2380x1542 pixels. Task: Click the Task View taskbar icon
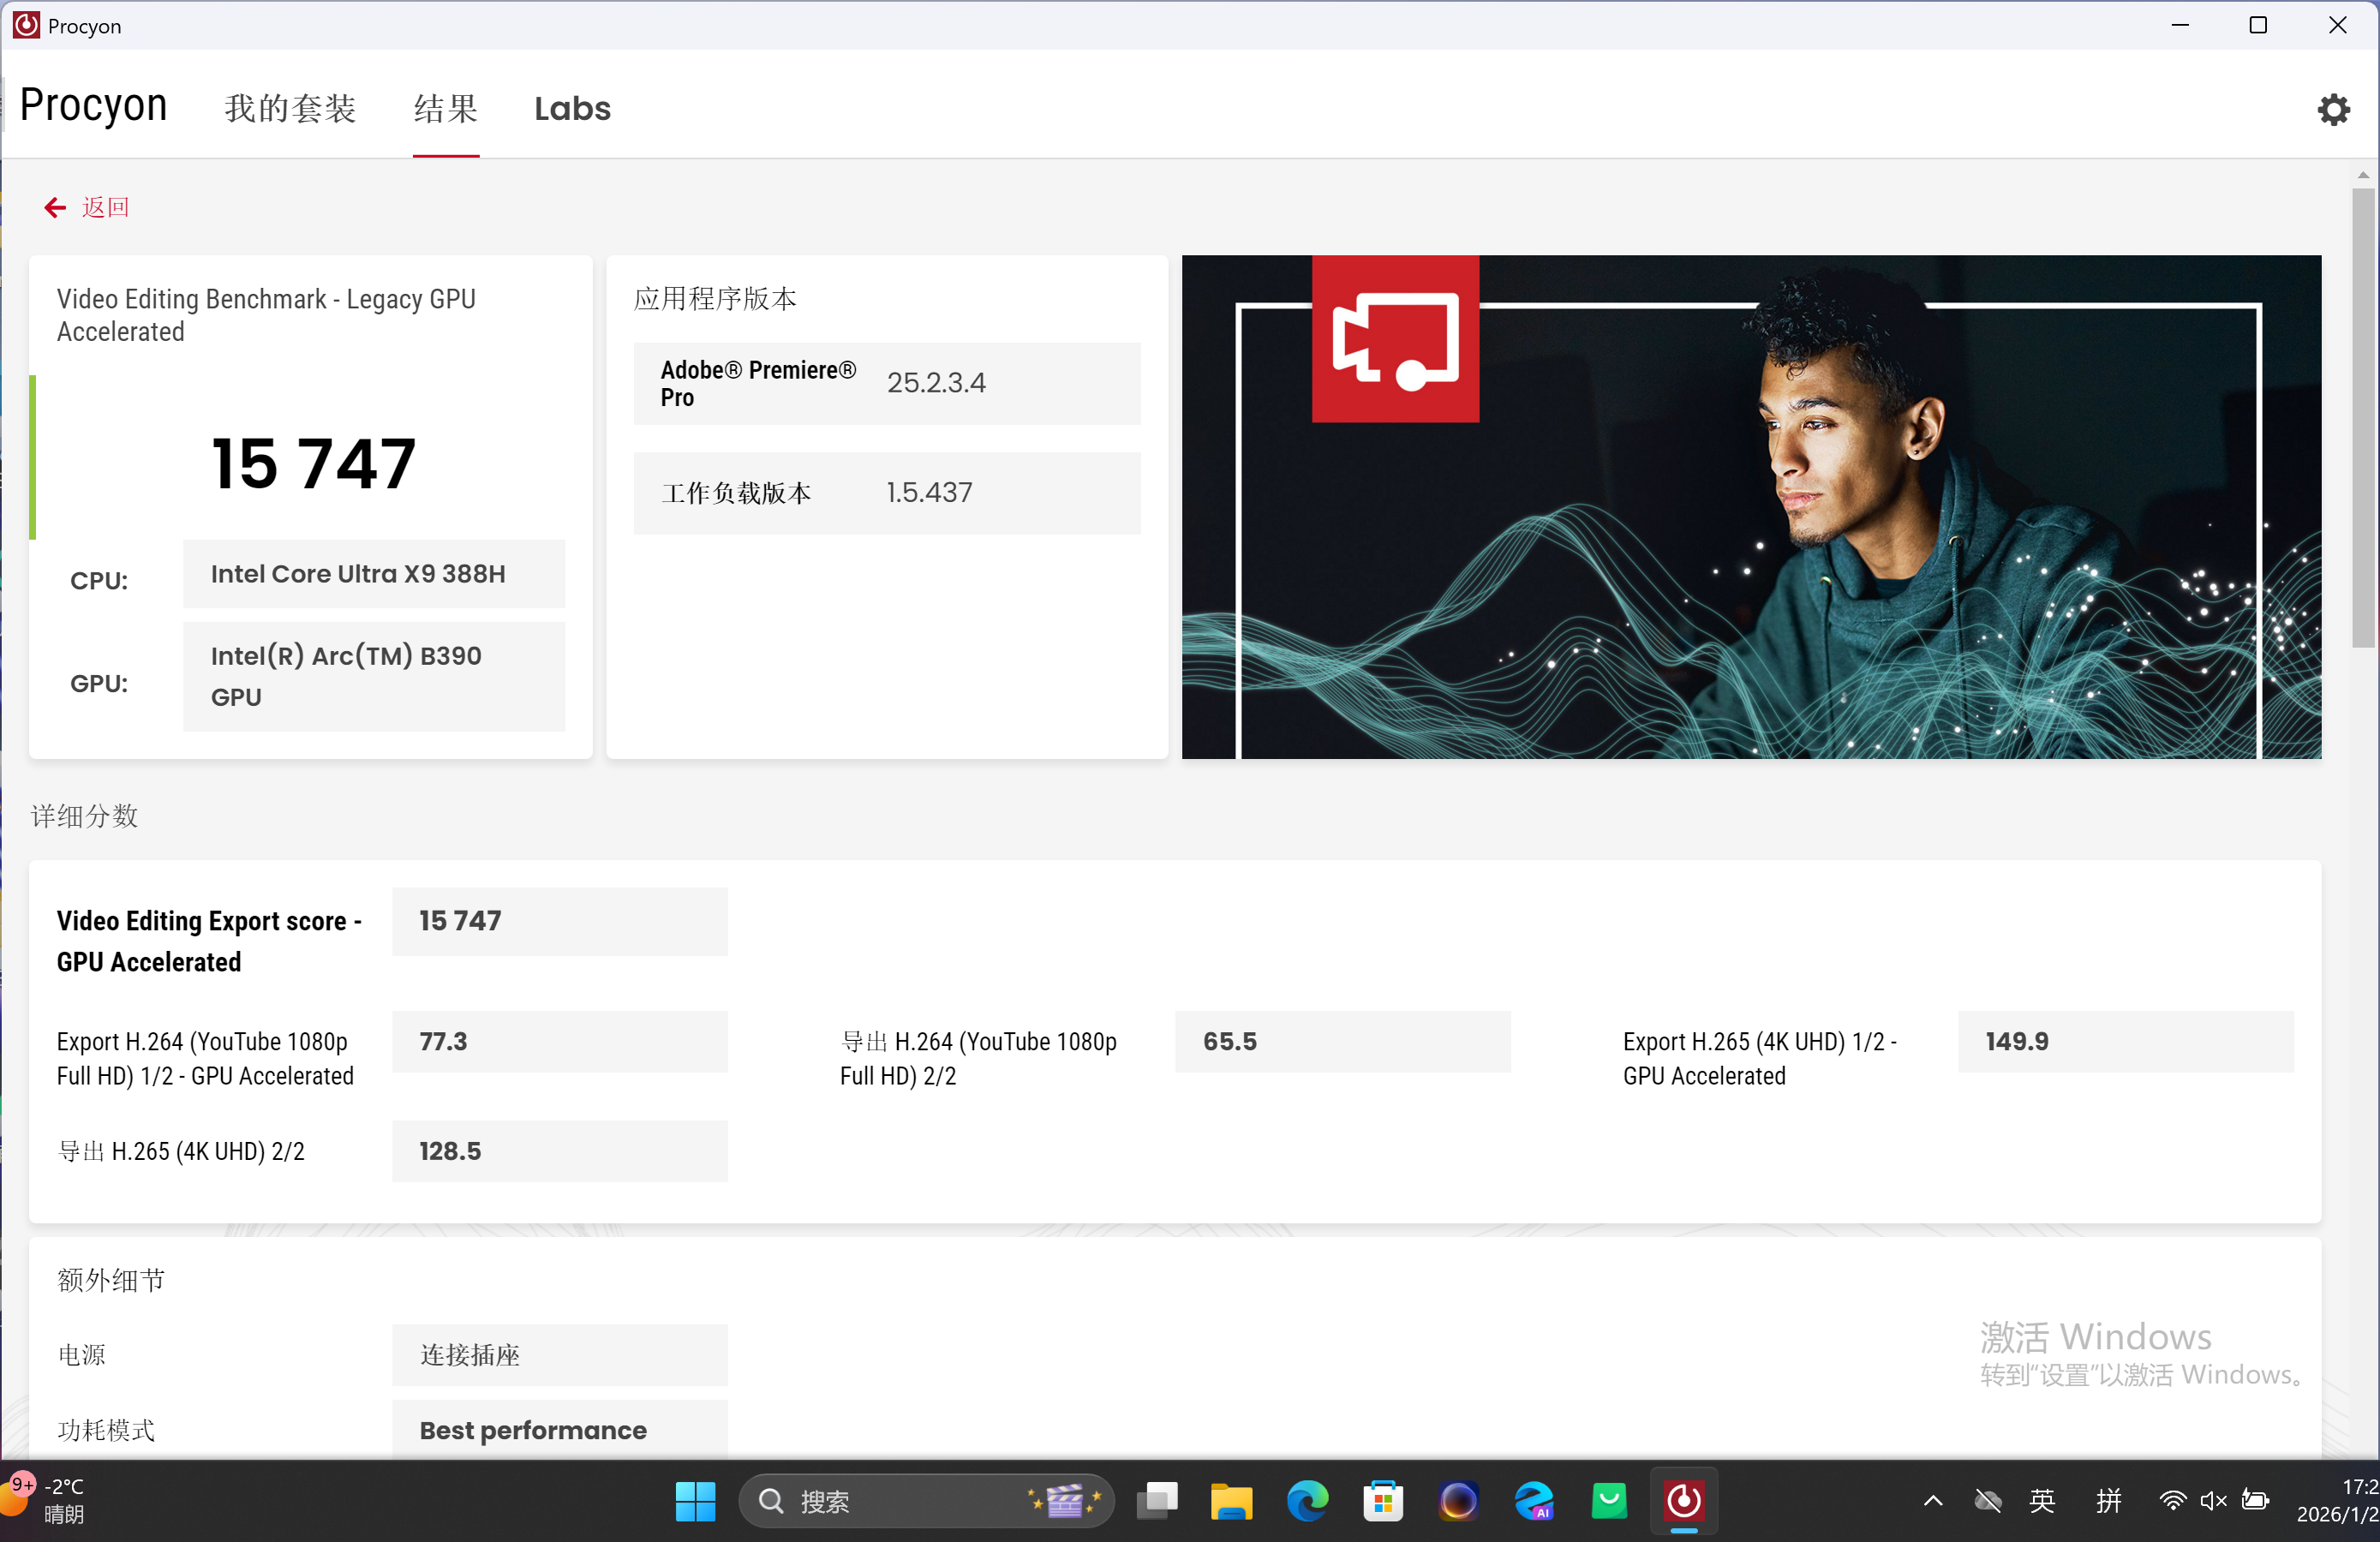pyautogui.click(x=1157, y=1501)
